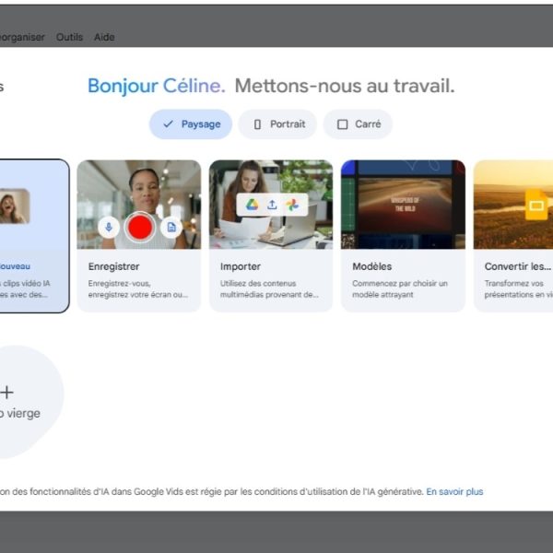Click the portrait rectangle icon

(x=257, y=124)
